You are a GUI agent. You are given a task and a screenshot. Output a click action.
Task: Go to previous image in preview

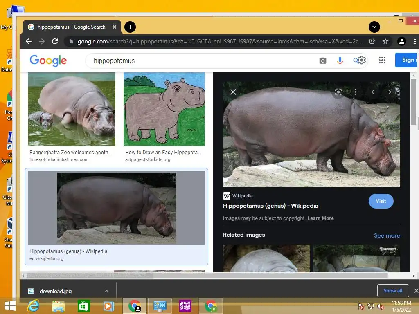(x=372, y=92)
